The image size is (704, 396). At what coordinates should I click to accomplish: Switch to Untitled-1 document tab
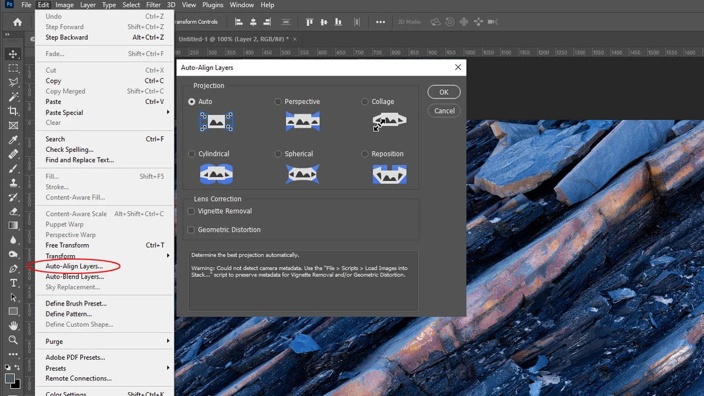[x=233, y=39]
